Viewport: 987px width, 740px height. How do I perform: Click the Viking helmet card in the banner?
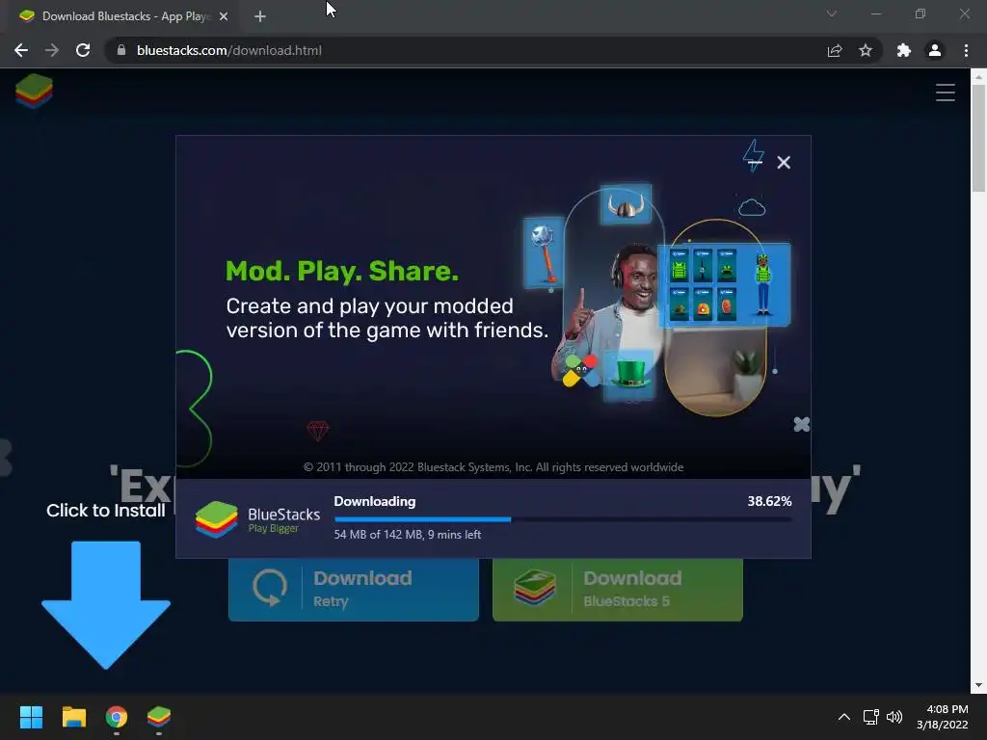626,204
